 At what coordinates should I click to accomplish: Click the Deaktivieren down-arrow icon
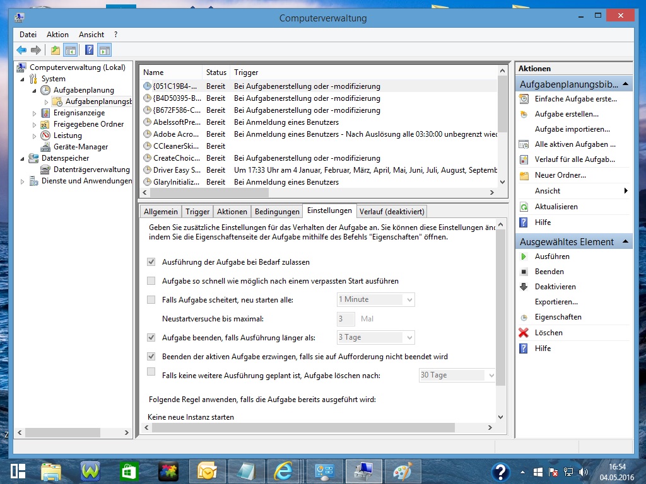(524, 287)
